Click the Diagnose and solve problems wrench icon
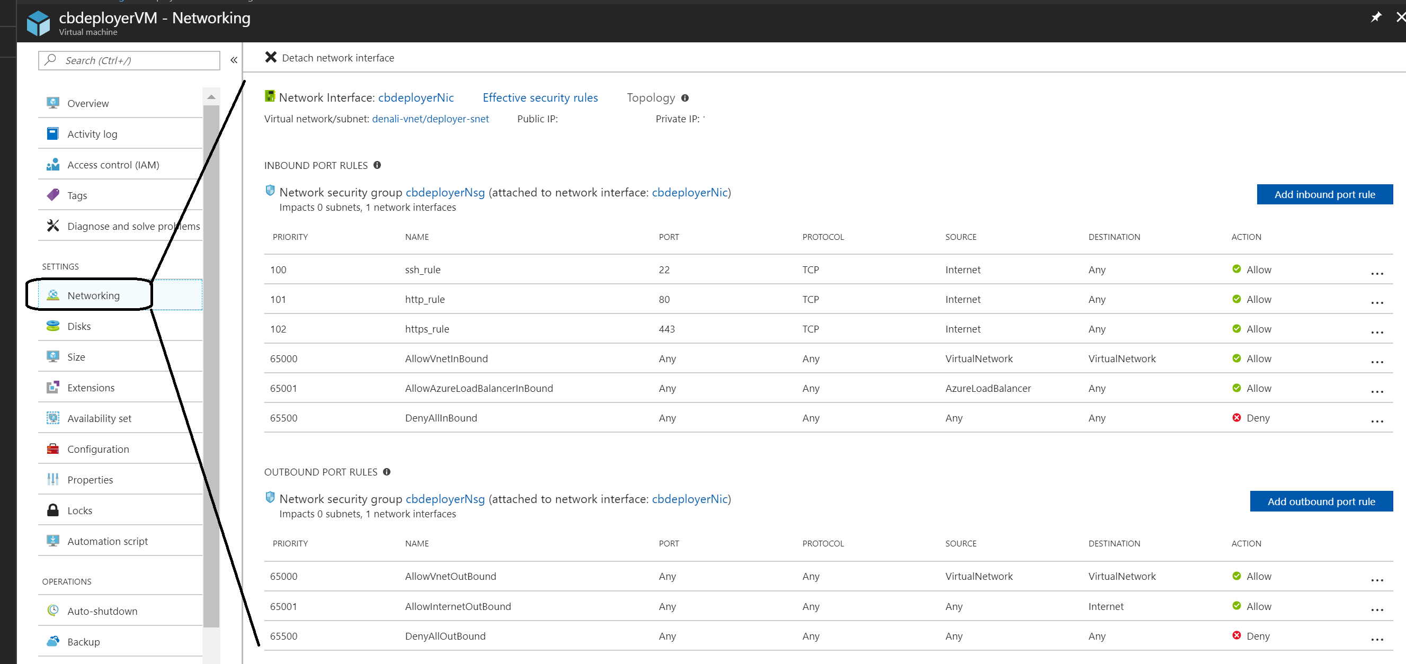This screenshot has width=1406, height=664. click(x=53, y=226)
